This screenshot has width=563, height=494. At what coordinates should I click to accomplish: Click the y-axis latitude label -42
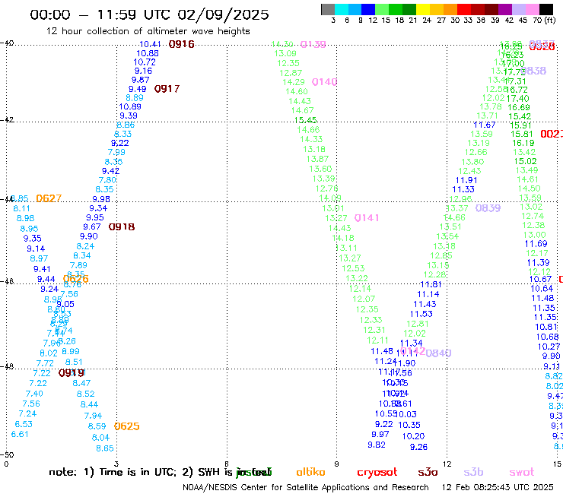[x=7, y=119]
